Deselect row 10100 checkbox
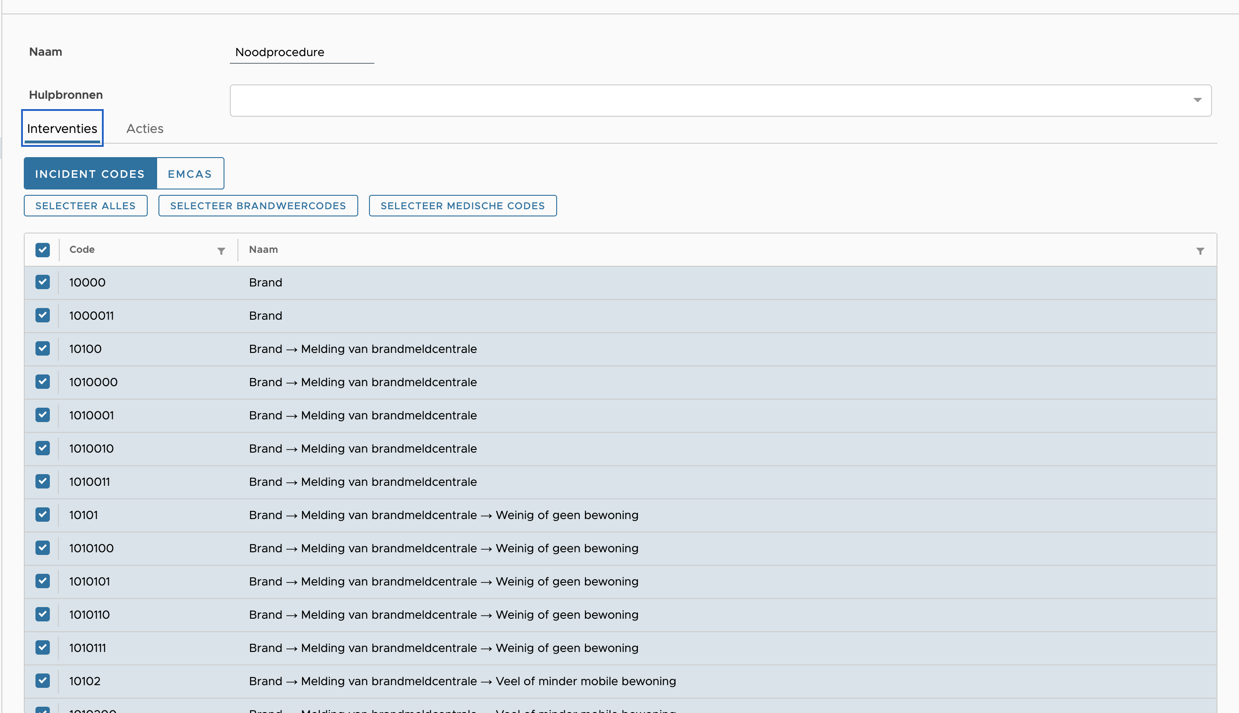This screenshot has height=713, width=1239. tap(43, 349)
